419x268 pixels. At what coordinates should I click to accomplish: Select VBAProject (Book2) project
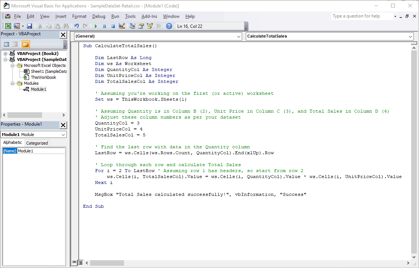pyautogui.click(x=38, y=53)
